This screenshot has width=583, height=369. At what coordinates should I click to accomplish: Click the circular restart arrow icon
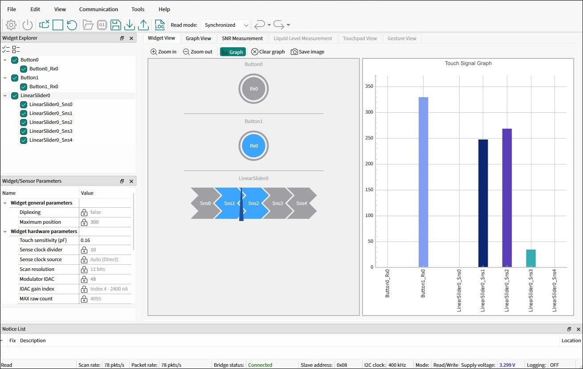click(72, 25)
